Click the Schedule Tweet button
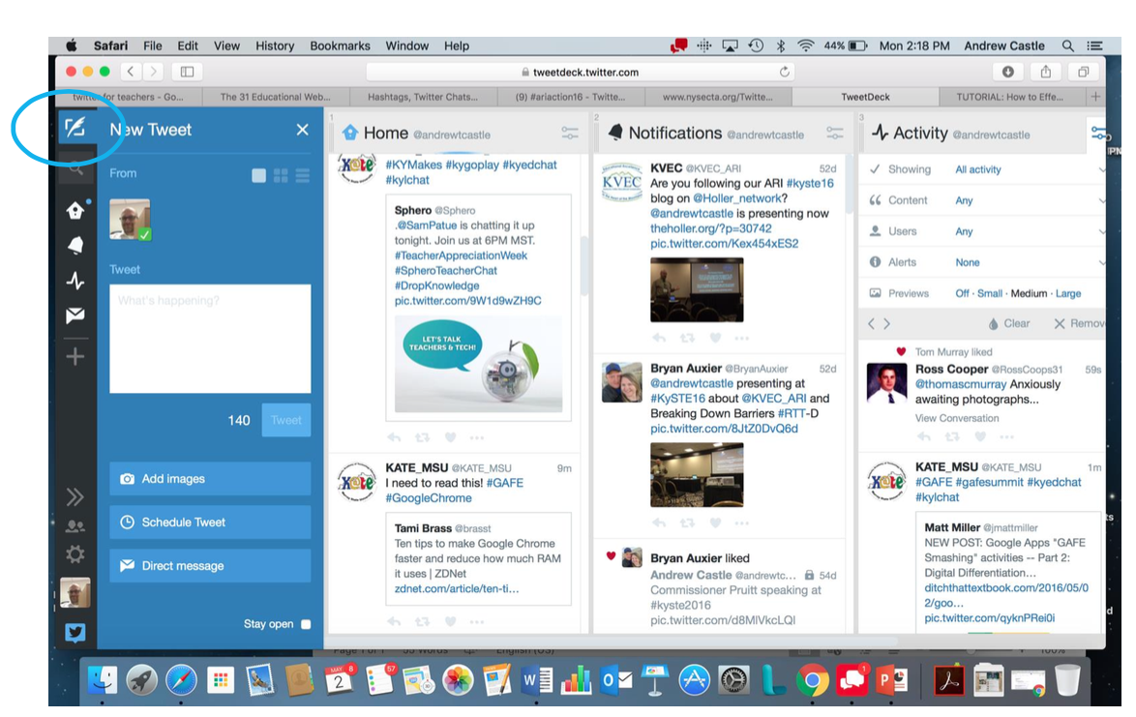 (210, 523)
